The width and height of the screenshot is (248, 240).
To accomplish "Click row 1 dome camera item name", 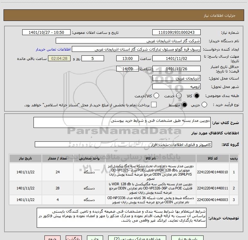I will coord(151,172).
